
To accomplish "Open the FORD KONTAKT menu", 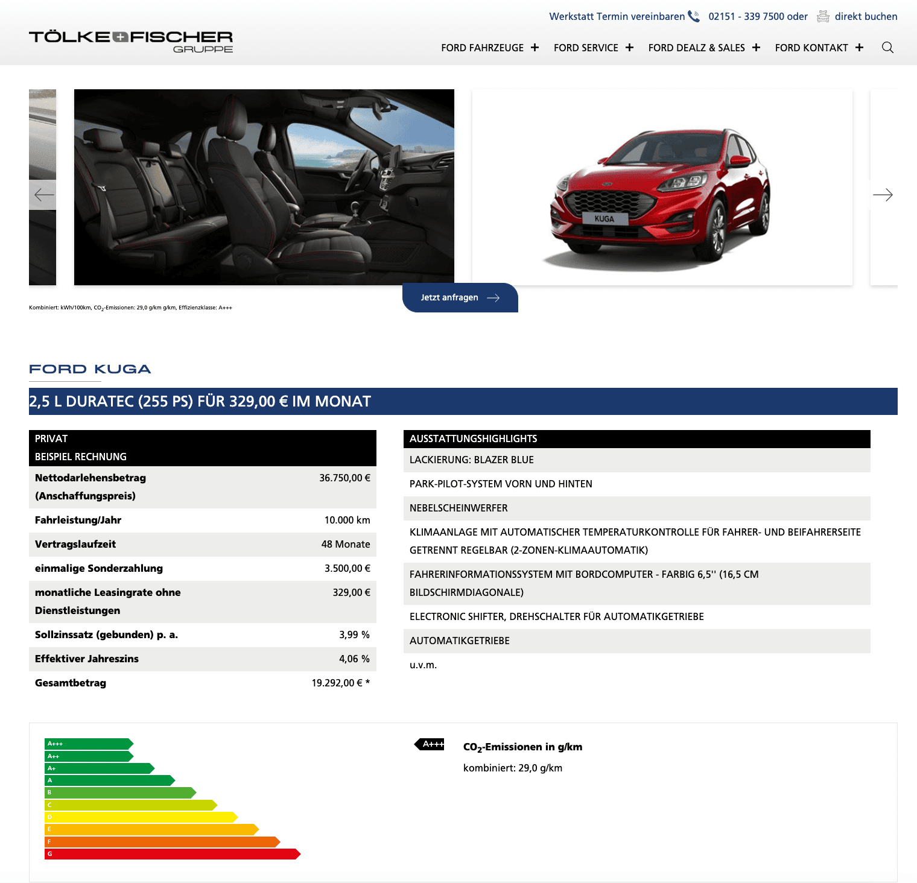I will point(811,48).
